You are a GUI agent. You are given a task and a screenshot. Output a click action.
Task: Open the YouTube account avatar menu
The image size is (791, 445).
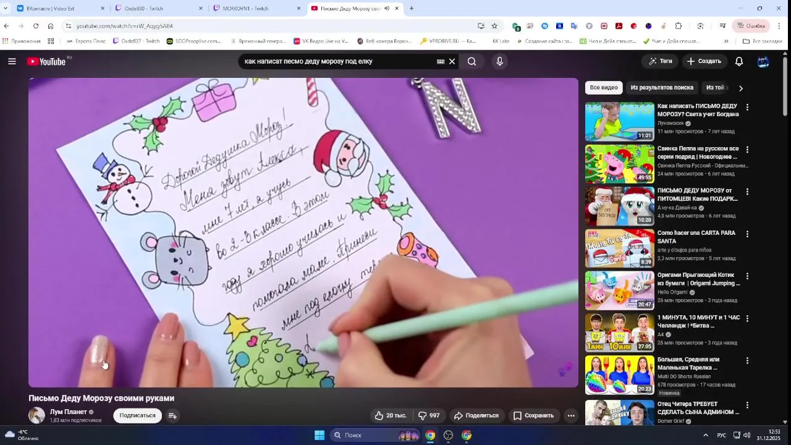763,61
